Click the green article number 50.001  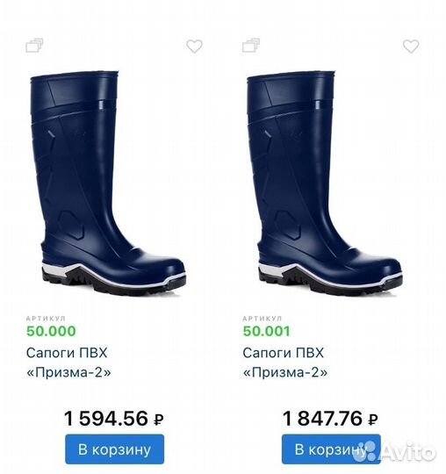(x=266, y=331)
